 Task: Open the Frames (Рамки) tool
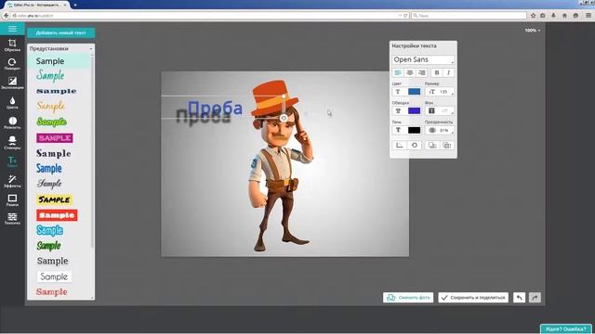click(12, 200)
